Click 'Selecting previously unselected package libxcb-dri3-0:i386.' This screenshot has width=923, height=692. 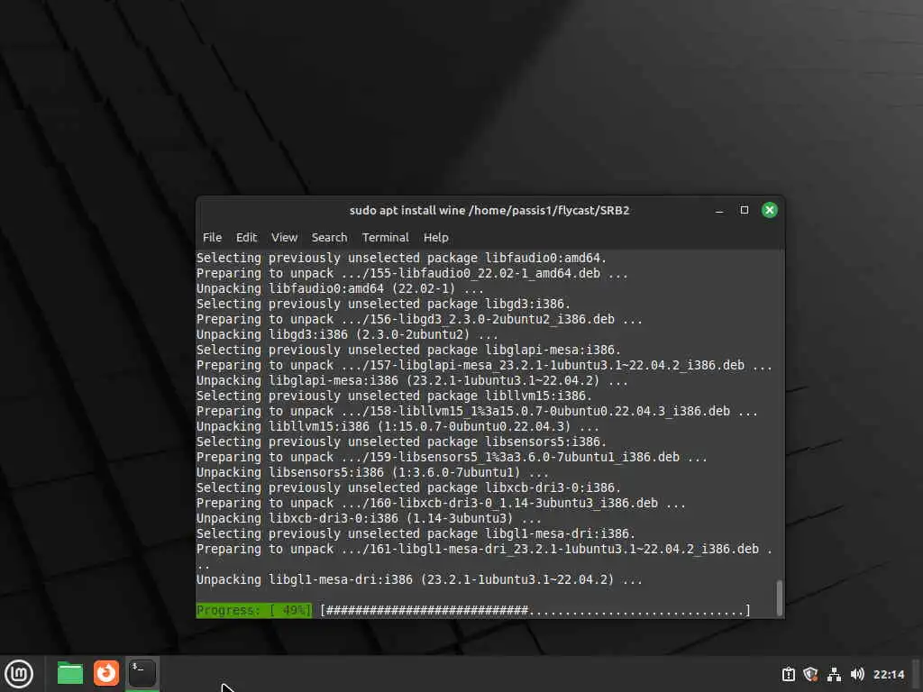pos(408,487)
